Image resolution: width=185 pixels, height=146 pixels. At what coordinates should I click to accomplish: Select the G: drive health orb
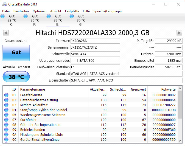click(72, 16)
